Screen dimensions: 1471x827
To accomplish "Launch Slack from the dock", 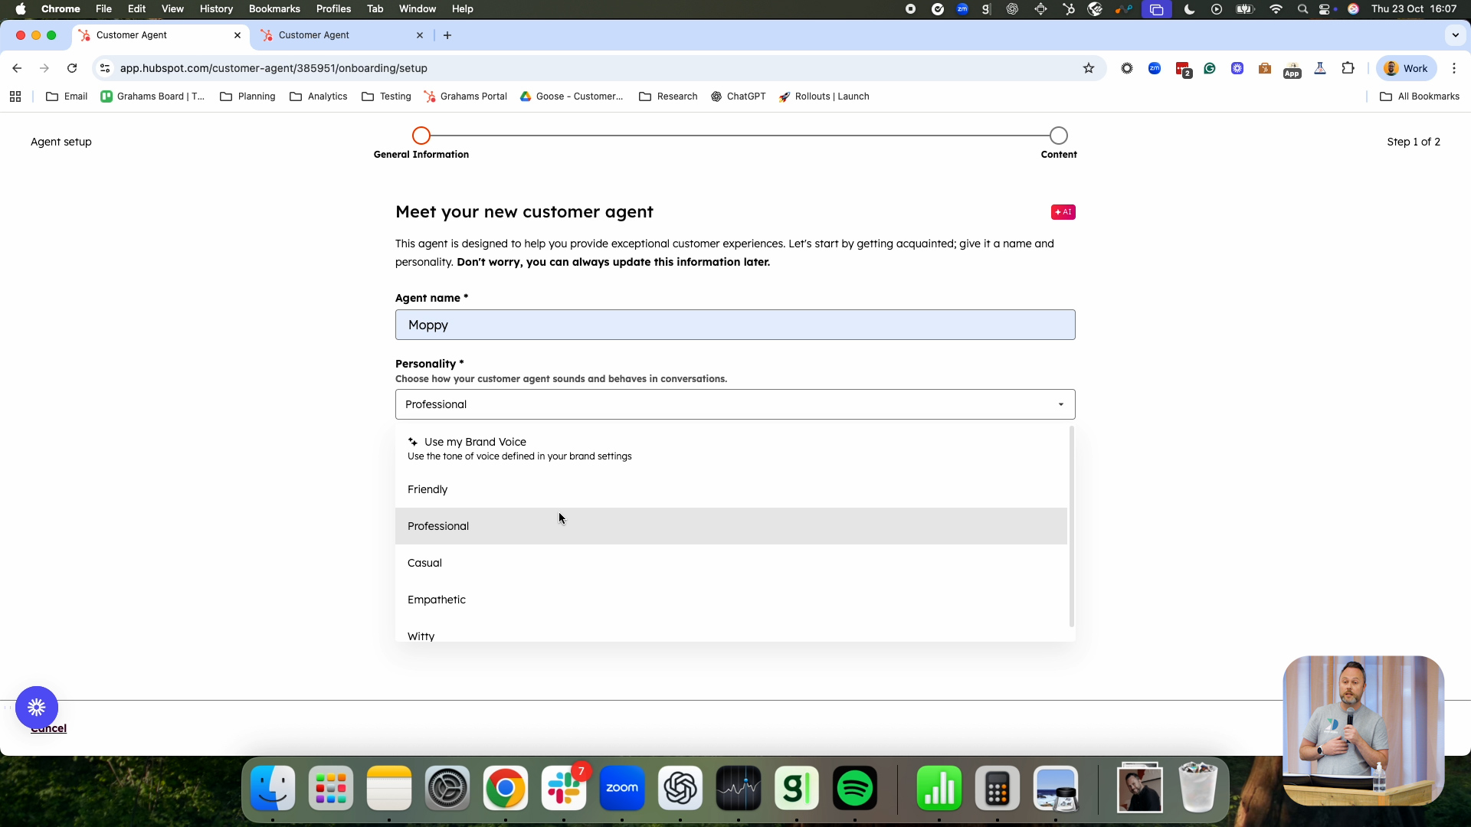I will (x=565, y=788).
